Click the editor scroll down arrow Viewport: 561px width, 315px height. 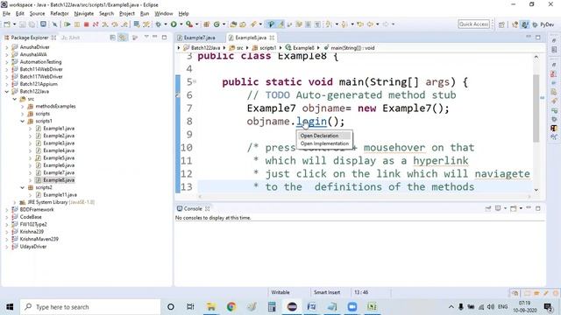(536, 190)
